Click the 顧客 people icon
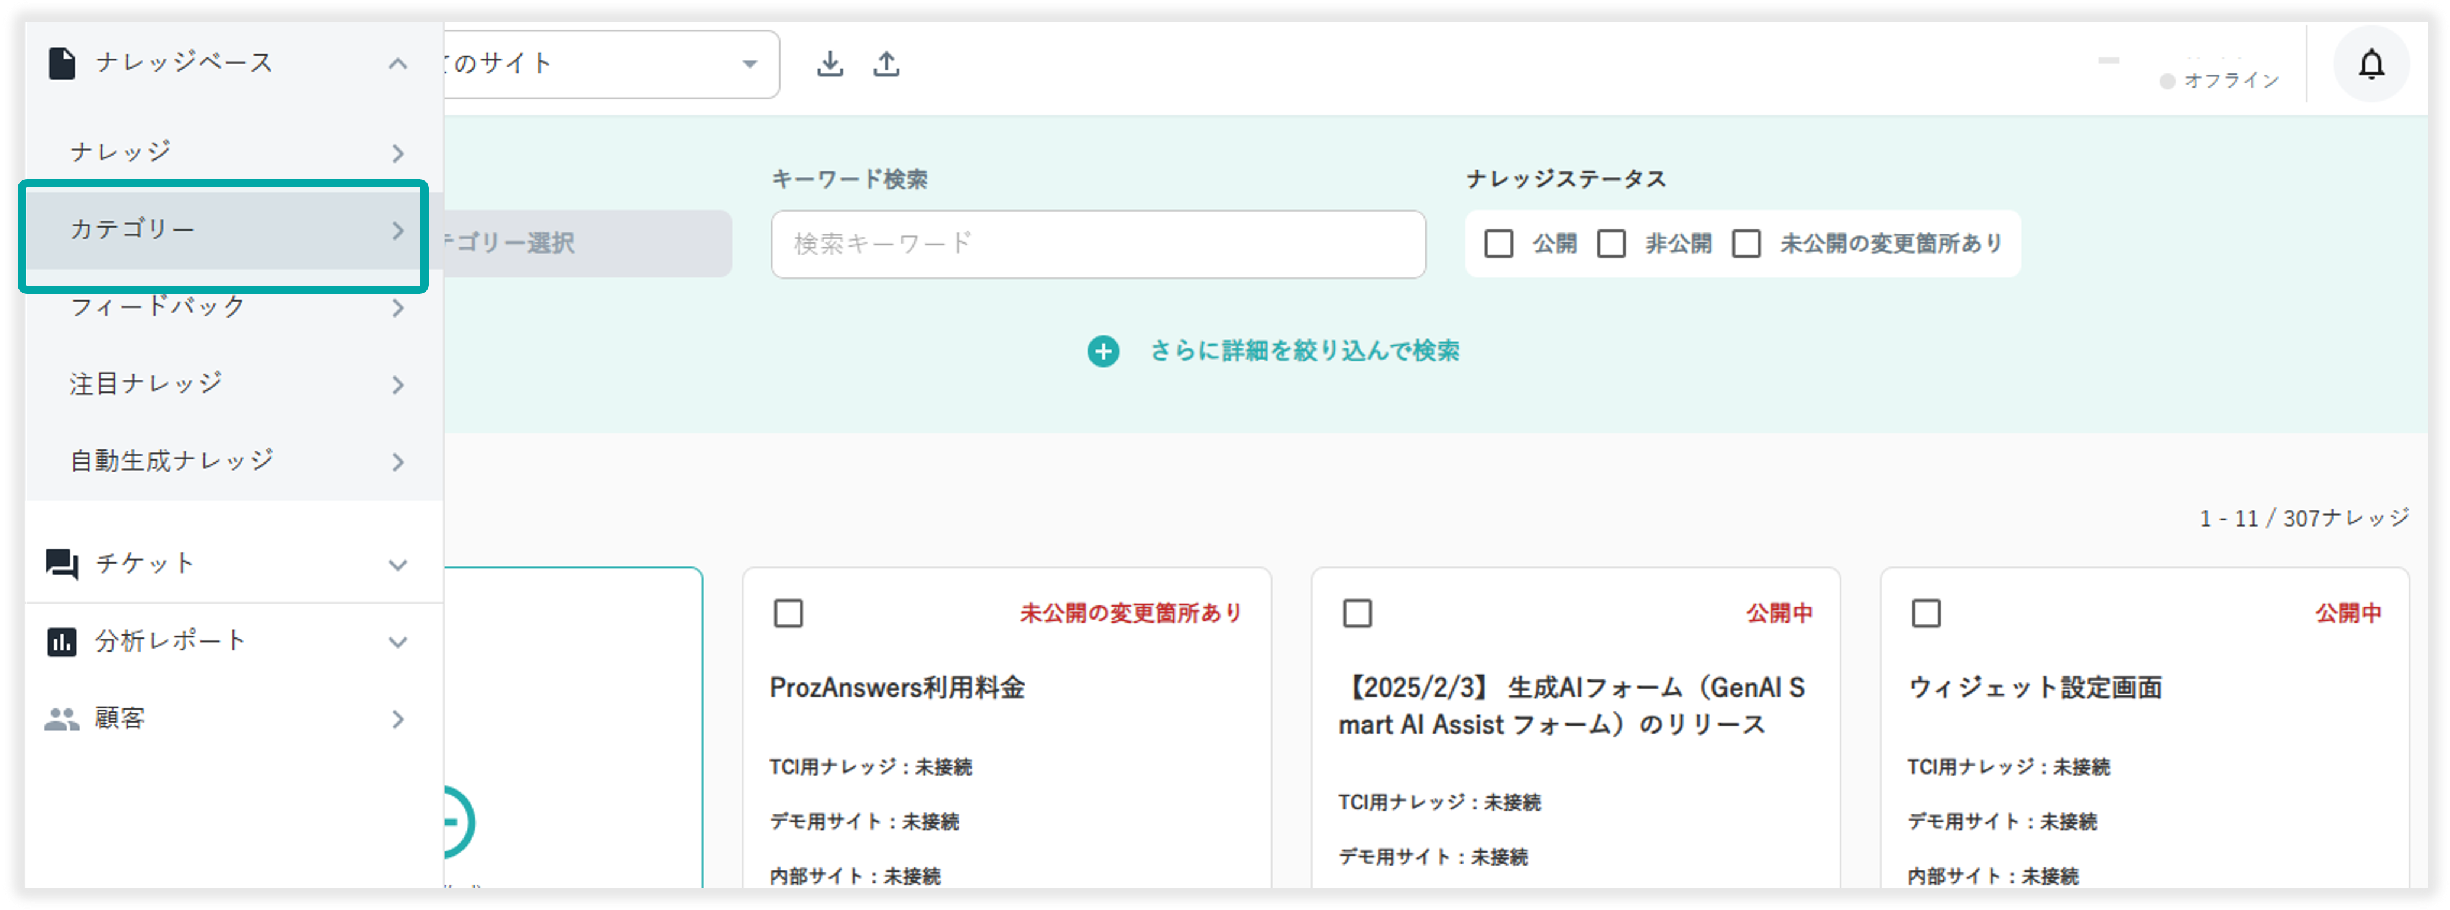 tap(62, 720)
